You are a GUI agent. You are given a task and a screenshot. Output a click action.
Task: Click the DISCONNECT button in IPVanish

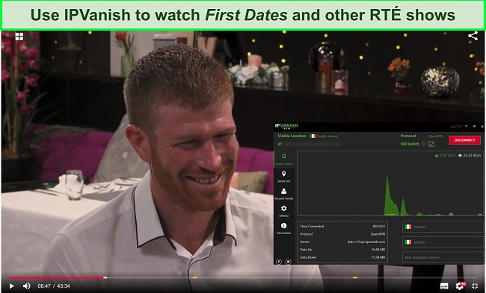point(464,140)
